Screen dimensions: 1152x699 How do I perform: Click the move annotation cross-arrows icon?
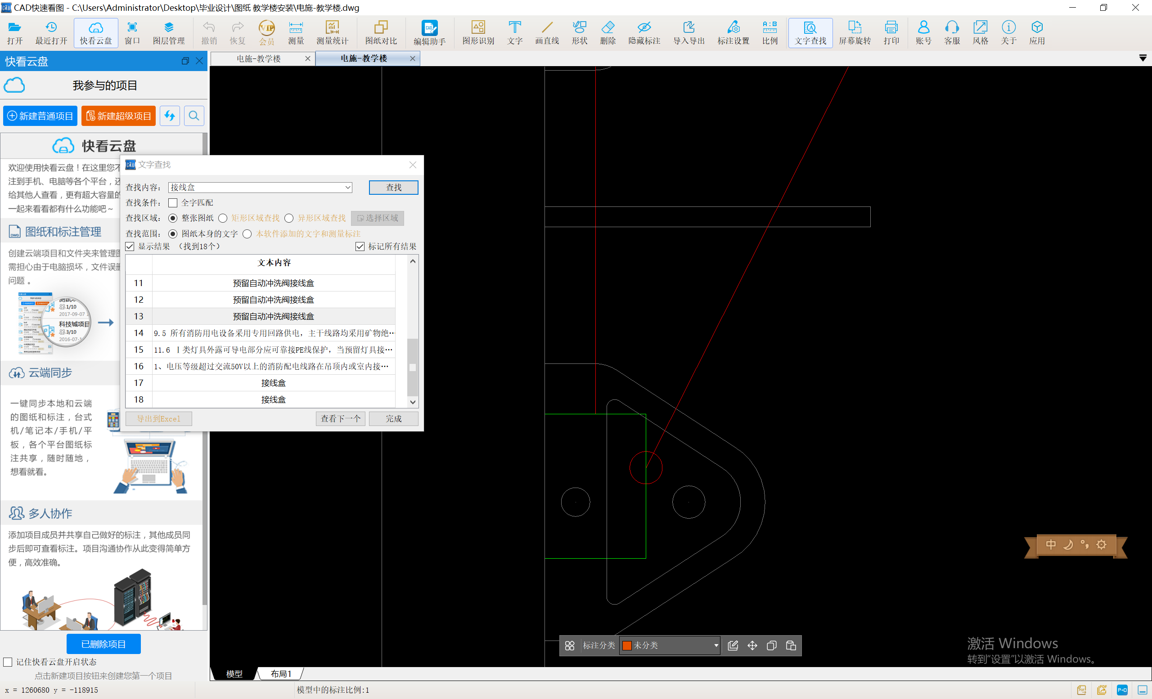point(752,645)
